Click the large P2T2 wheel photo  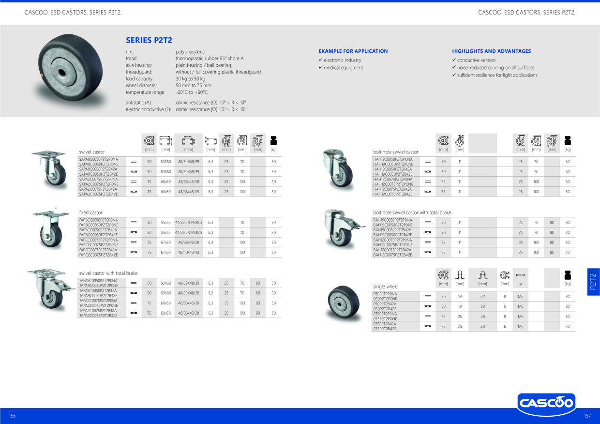click(71, 71)
